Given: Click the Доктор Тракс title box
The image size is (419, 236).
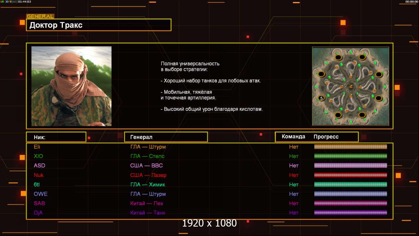Looking at the screenshot, I should coord(100,25).
